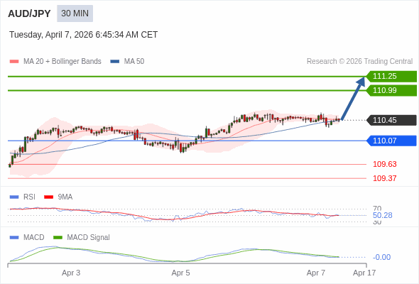
Task: Click the 'MA 20 + Bollinger Bands' legend label
Action: [x=62, y=62]
